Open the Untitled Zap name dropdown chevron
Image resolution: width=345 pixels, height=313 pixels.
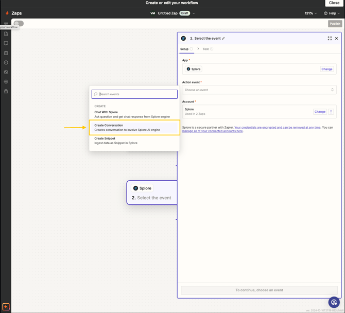click(194, 13)
